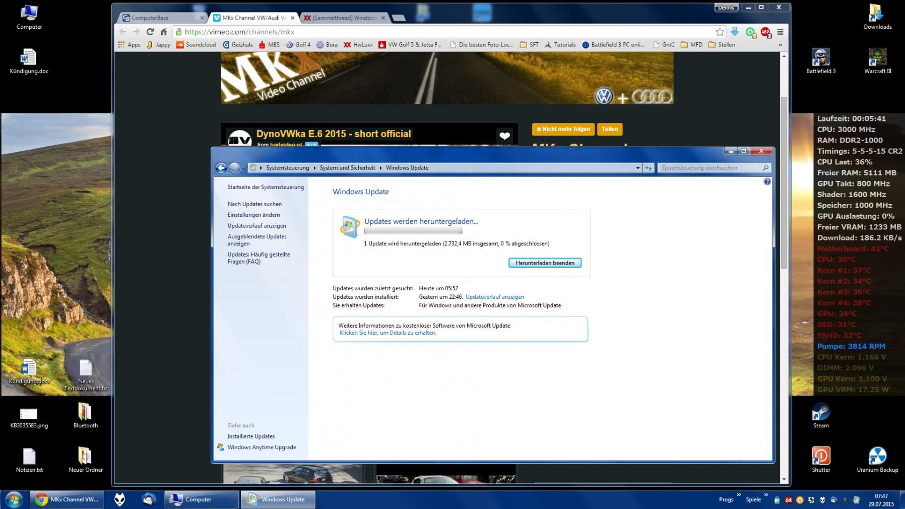Show more bookmarks with the overflow chevron
Image resolution: width=905 pixels, height=509 pixels.
(781, 45)
